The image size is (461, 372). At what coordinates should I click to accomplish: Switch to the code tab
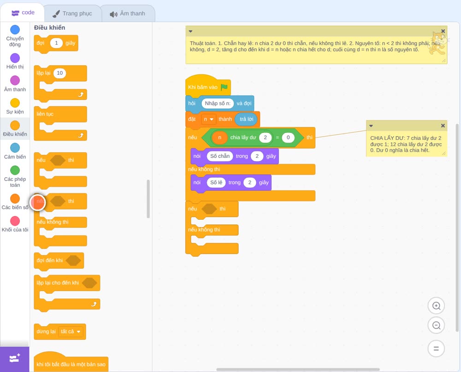click(x=23, y=12)
